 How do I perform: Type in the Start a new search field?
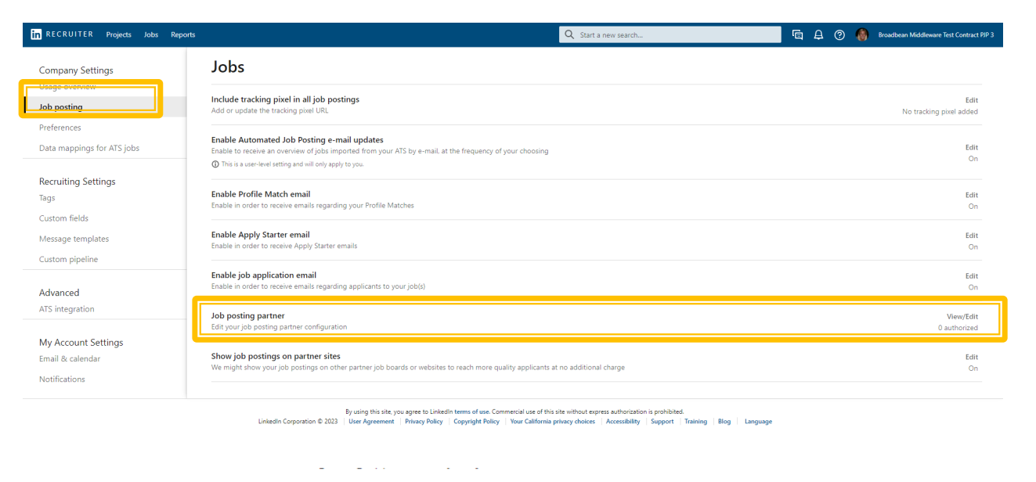coord(673,35)
